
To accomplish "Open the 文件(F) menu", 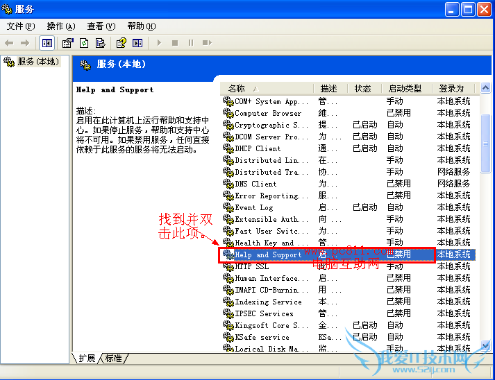I will click(21, 26).
